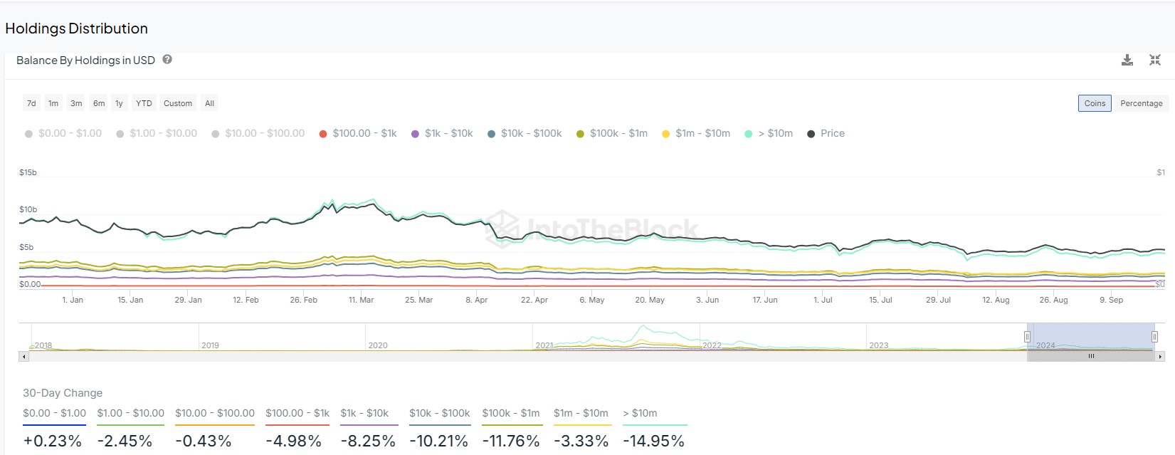Open the Custom date range picker

(178, 103)
